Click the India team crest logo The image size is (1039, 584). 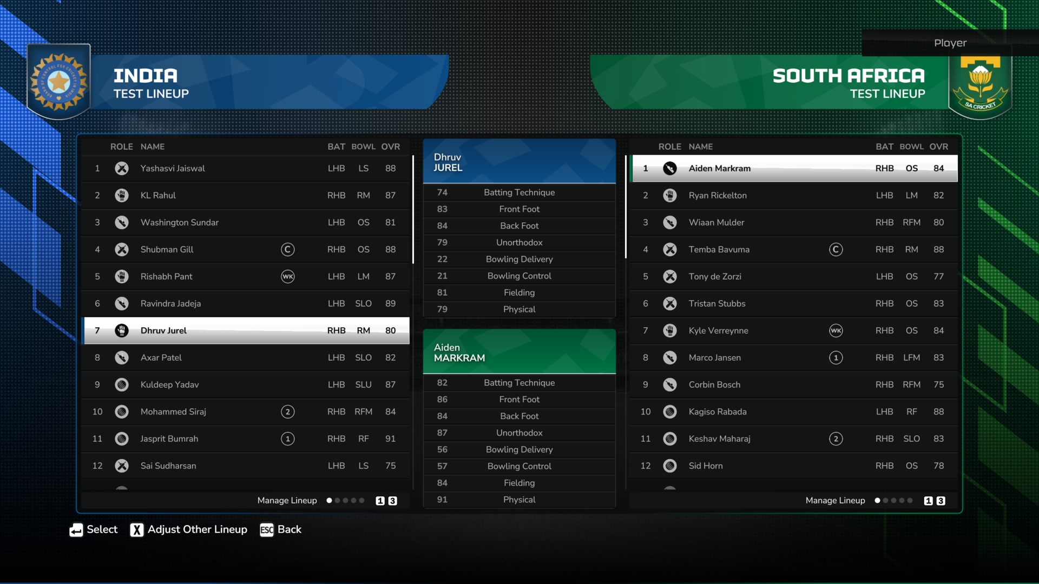click(x=58, y=82)
